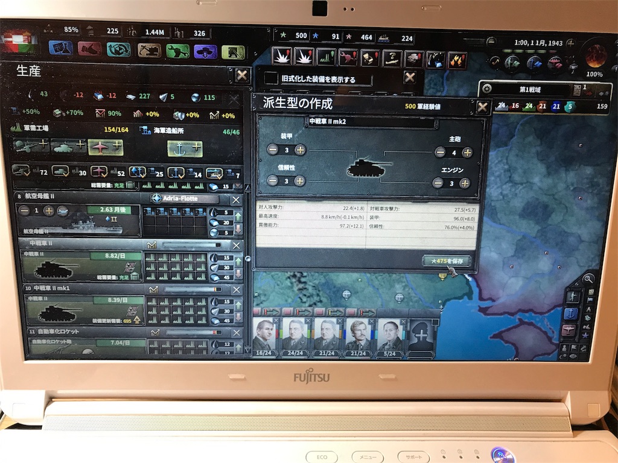618x463 pixels.
Task: Increase 航空母艦 II ship count with plus
Action: point(48,210)
